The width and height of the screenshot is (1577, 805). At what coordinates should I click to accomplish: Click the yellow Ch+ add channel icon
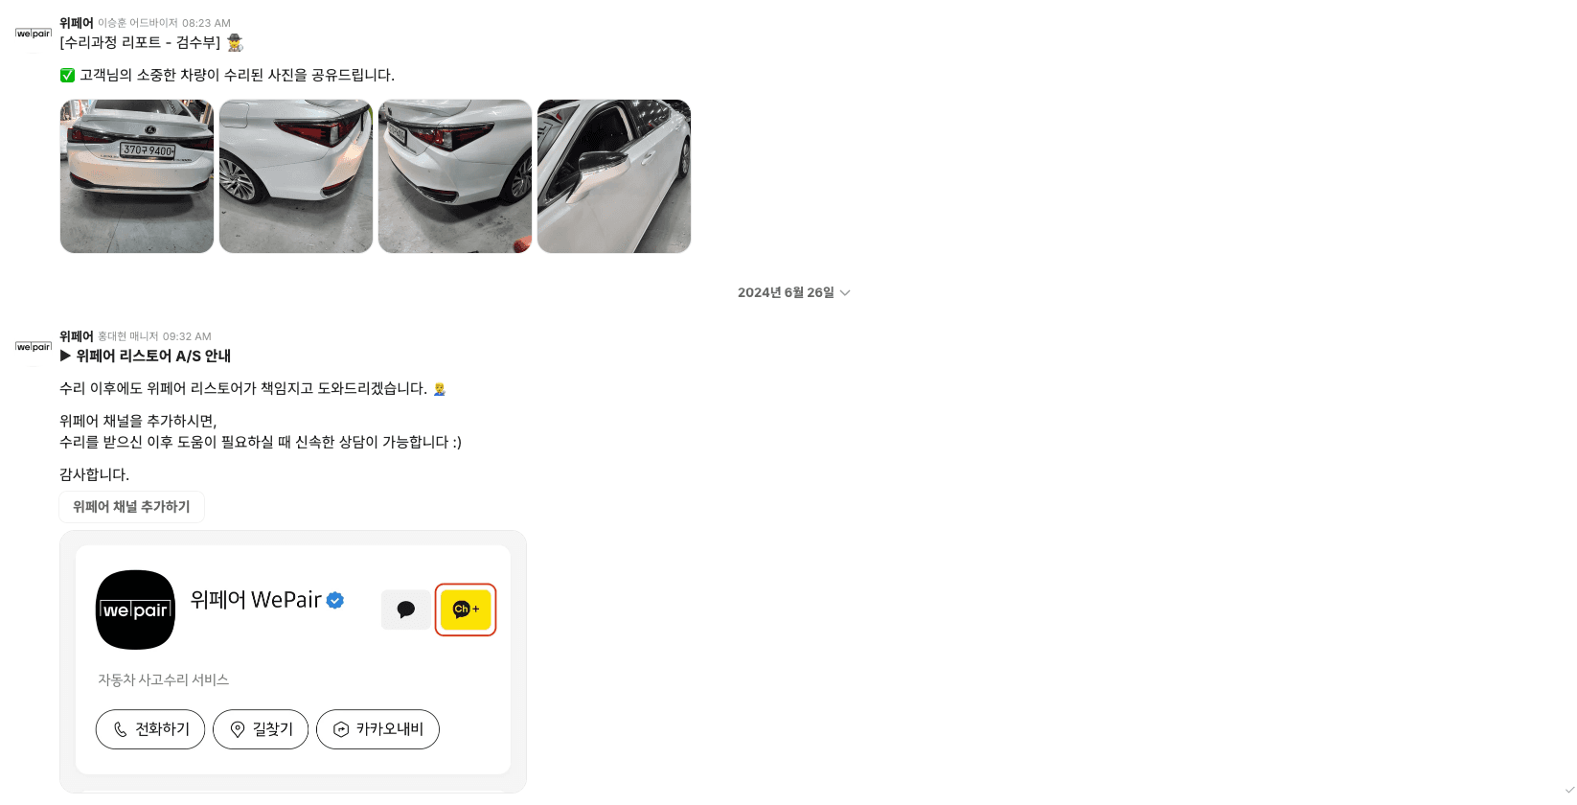click(x=466, y=609)
